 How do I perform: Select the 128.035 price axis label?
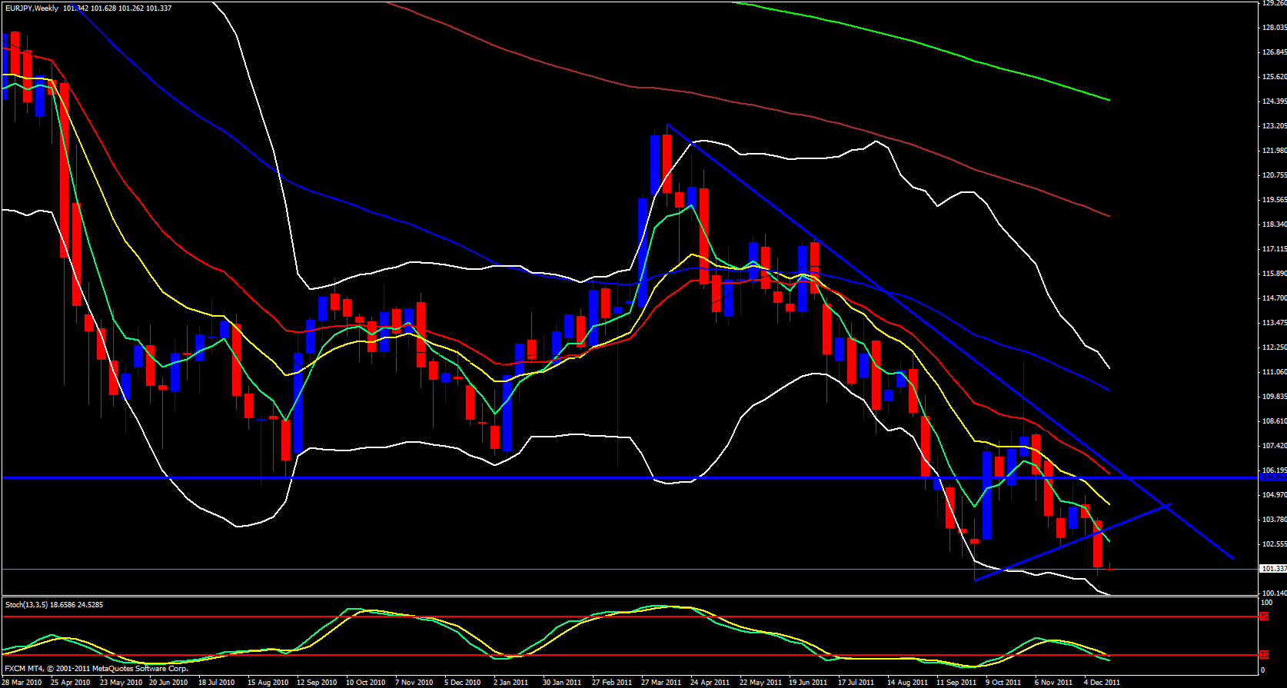point(1274,28)
